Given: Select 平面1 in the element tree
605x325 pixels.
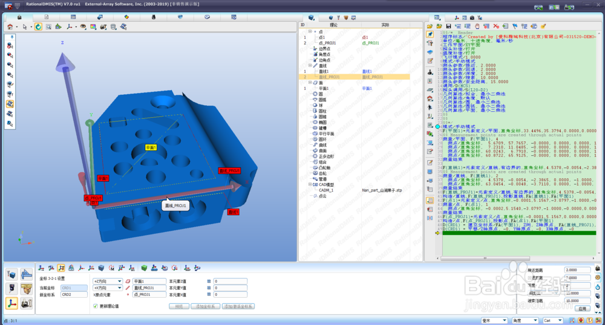Looking at the screenshot, I should pos(323,89).
